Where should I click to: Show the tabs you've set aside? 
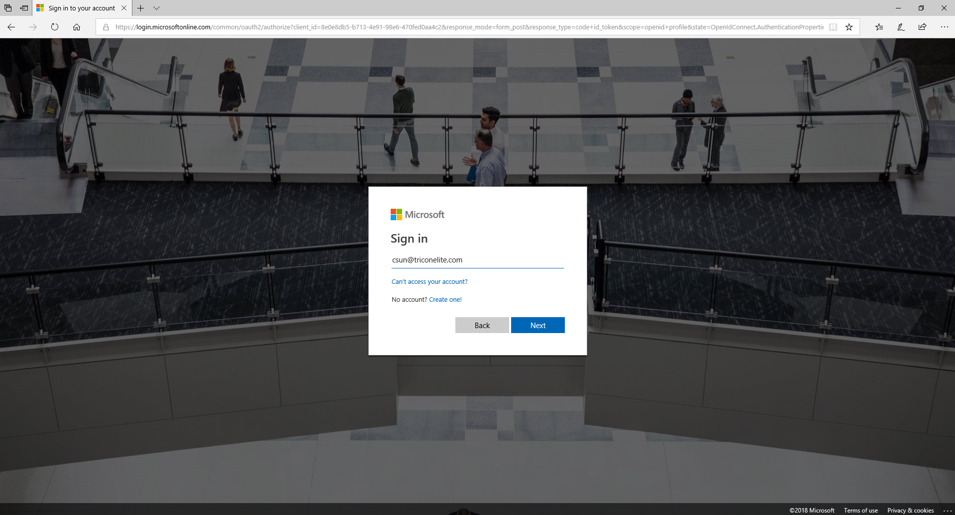8,8
